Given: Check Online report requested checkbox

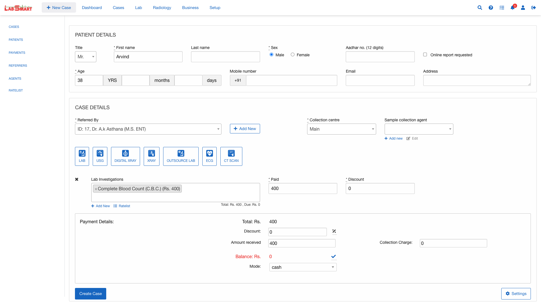Looking at the screenshot, I should [x=425, y=55].
